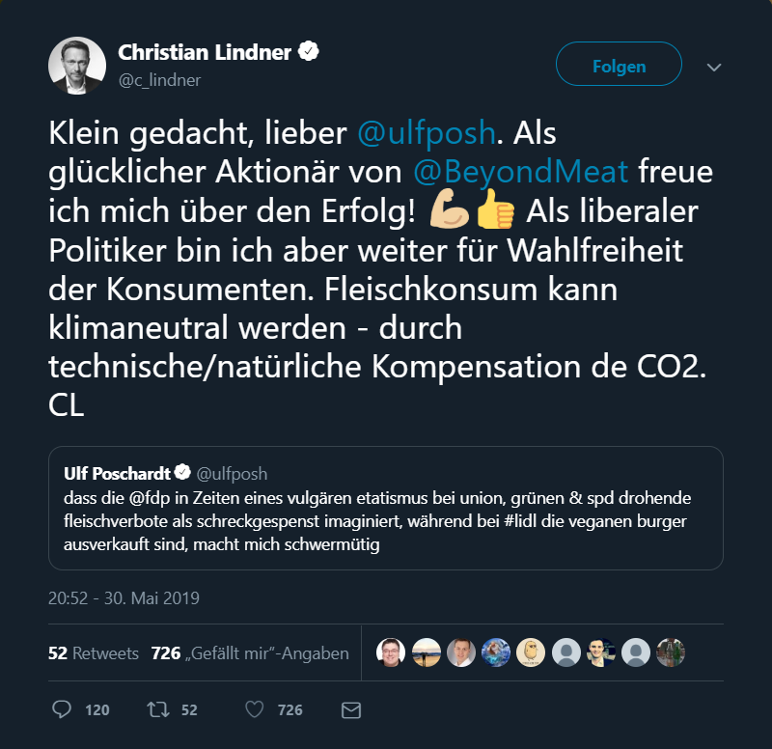Open the @BeyondMeat mention link
The width and height of the screenshot is (772, 749).
(x=521, y=173)
